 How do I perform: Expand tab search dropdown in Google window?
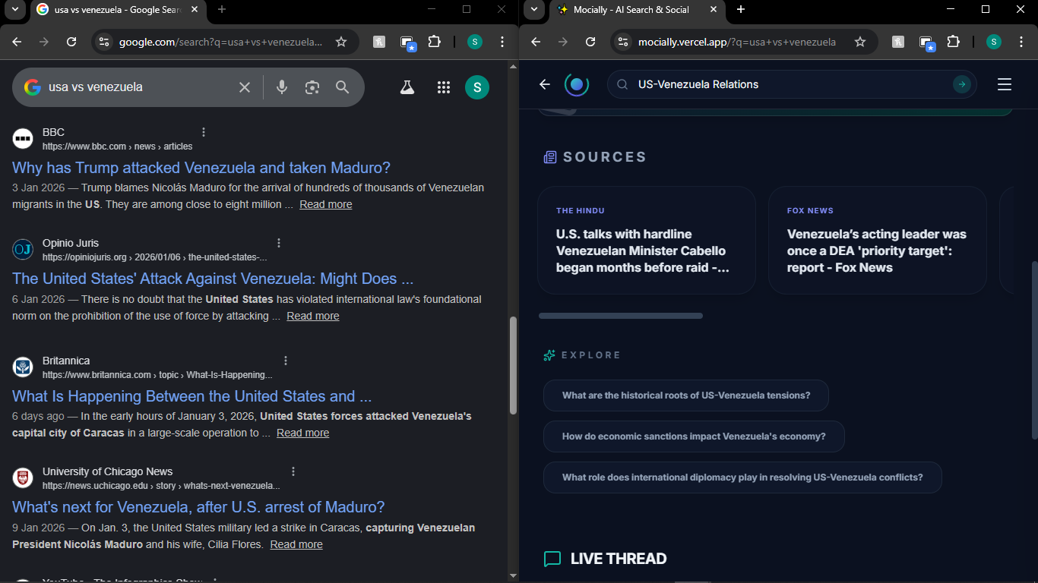(14, 9)
